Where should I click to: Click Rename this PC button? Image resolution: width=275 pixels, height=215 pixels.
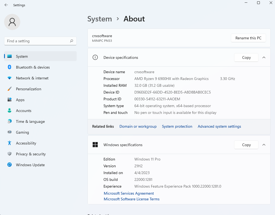(x=248, y=38)
